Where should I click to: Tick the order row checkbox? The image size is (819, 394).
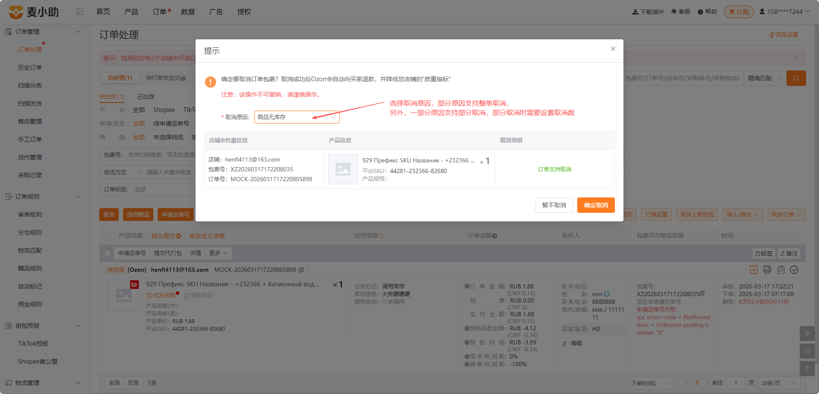point(108,253)
